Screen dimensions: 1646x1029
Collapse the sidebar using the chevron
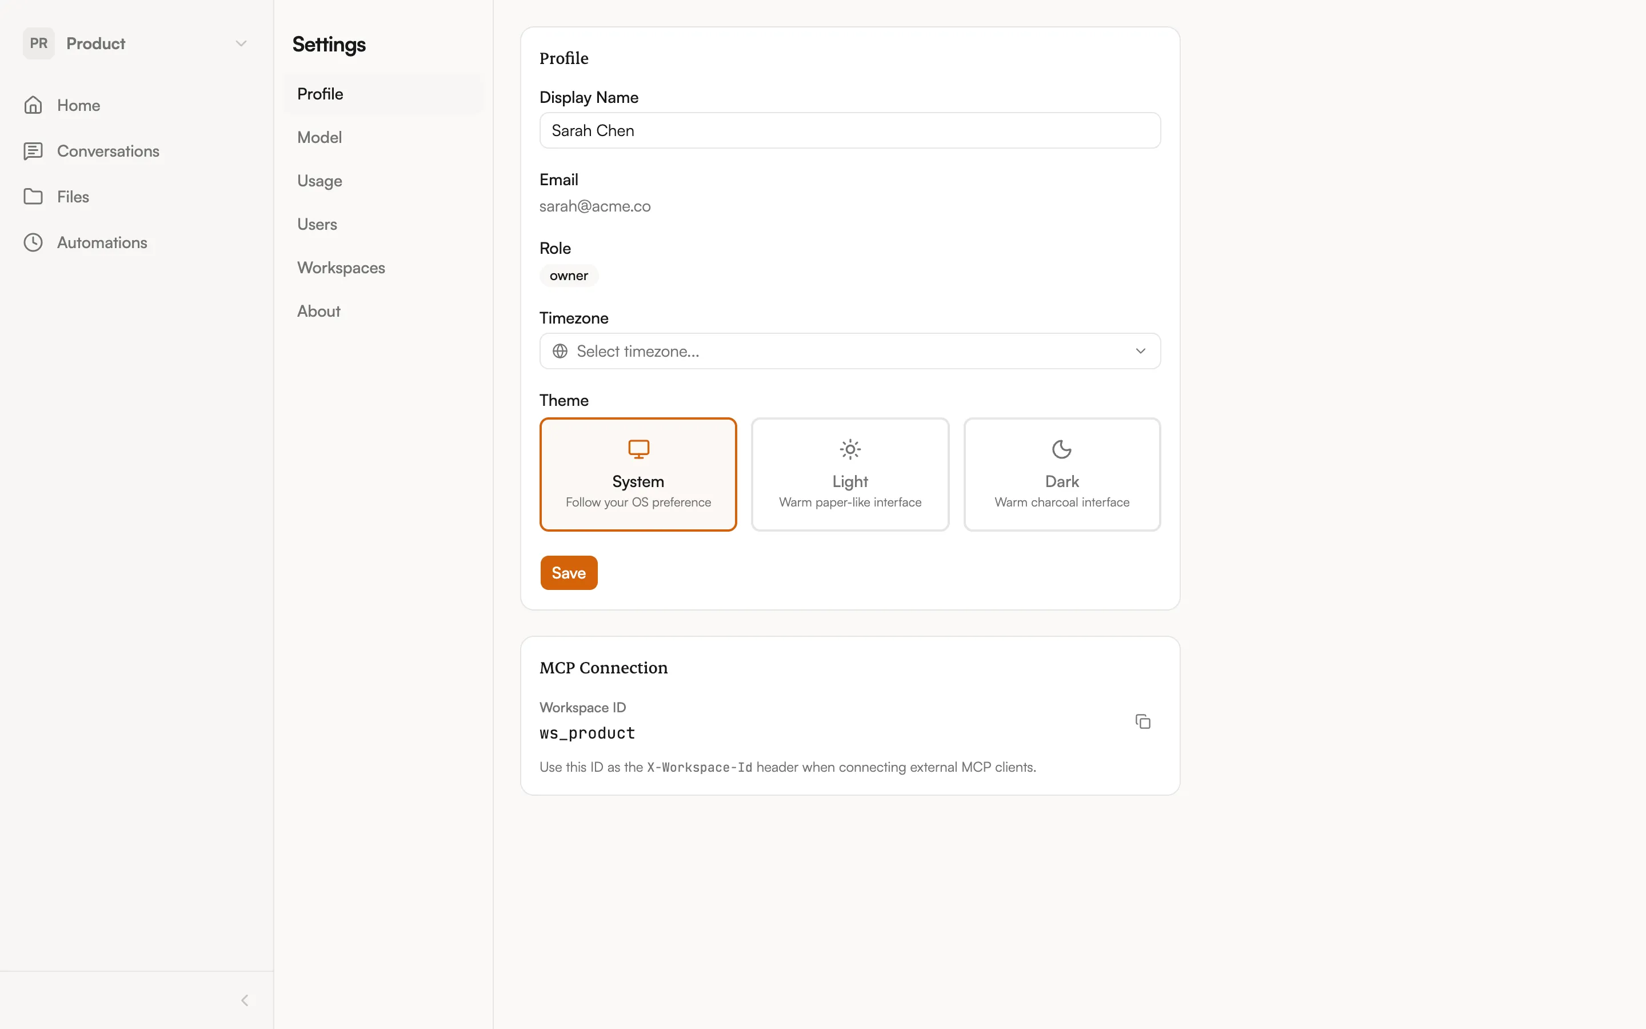[x=245, y=1000]
